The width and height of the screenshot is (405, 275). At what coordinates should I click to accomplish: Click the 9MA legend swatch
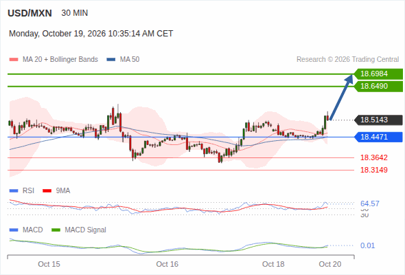47,191
